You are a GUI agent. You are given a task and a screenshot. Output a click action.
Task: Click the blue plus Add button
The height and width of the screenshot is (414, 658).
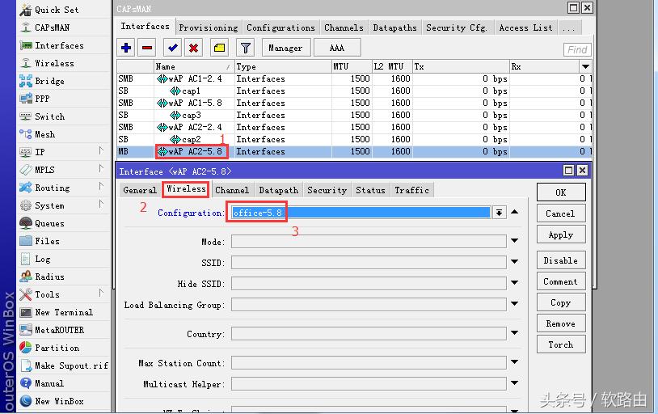(126, 48)
